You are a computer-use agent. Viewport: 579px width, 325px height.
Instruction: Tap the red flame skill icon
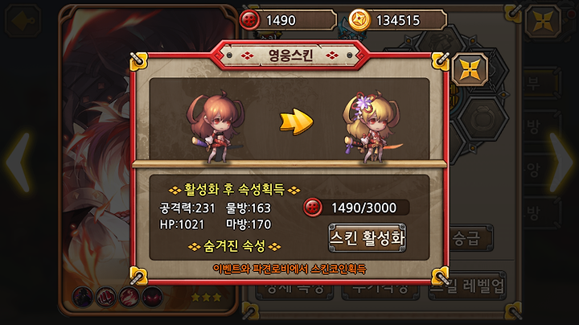click(x=129, y=297)
